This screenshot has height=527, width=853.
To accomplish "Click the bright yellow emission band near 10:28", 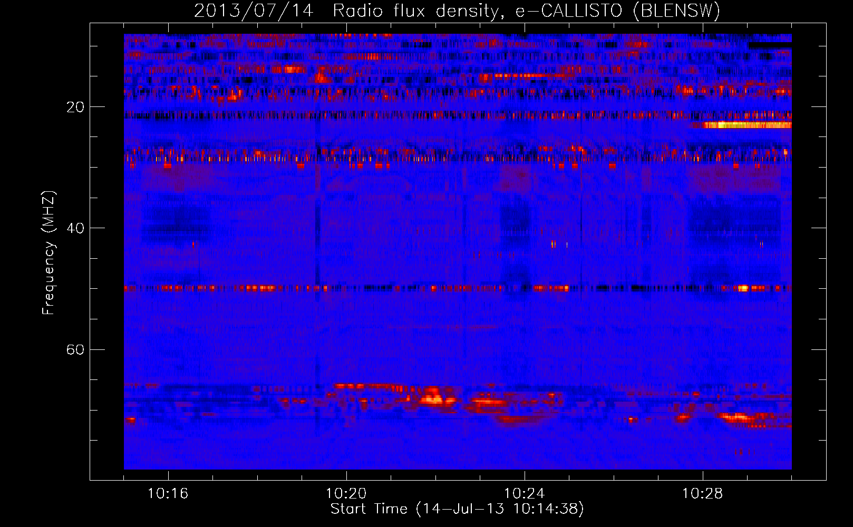I will [747, 125].
